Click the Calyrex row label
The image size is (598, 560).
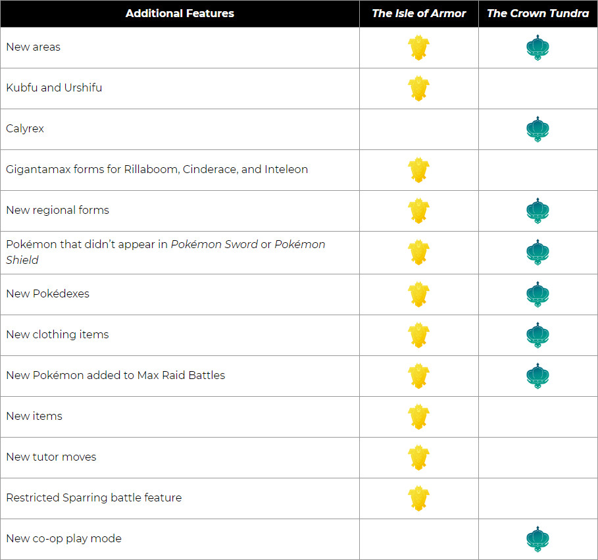(25, 129)
